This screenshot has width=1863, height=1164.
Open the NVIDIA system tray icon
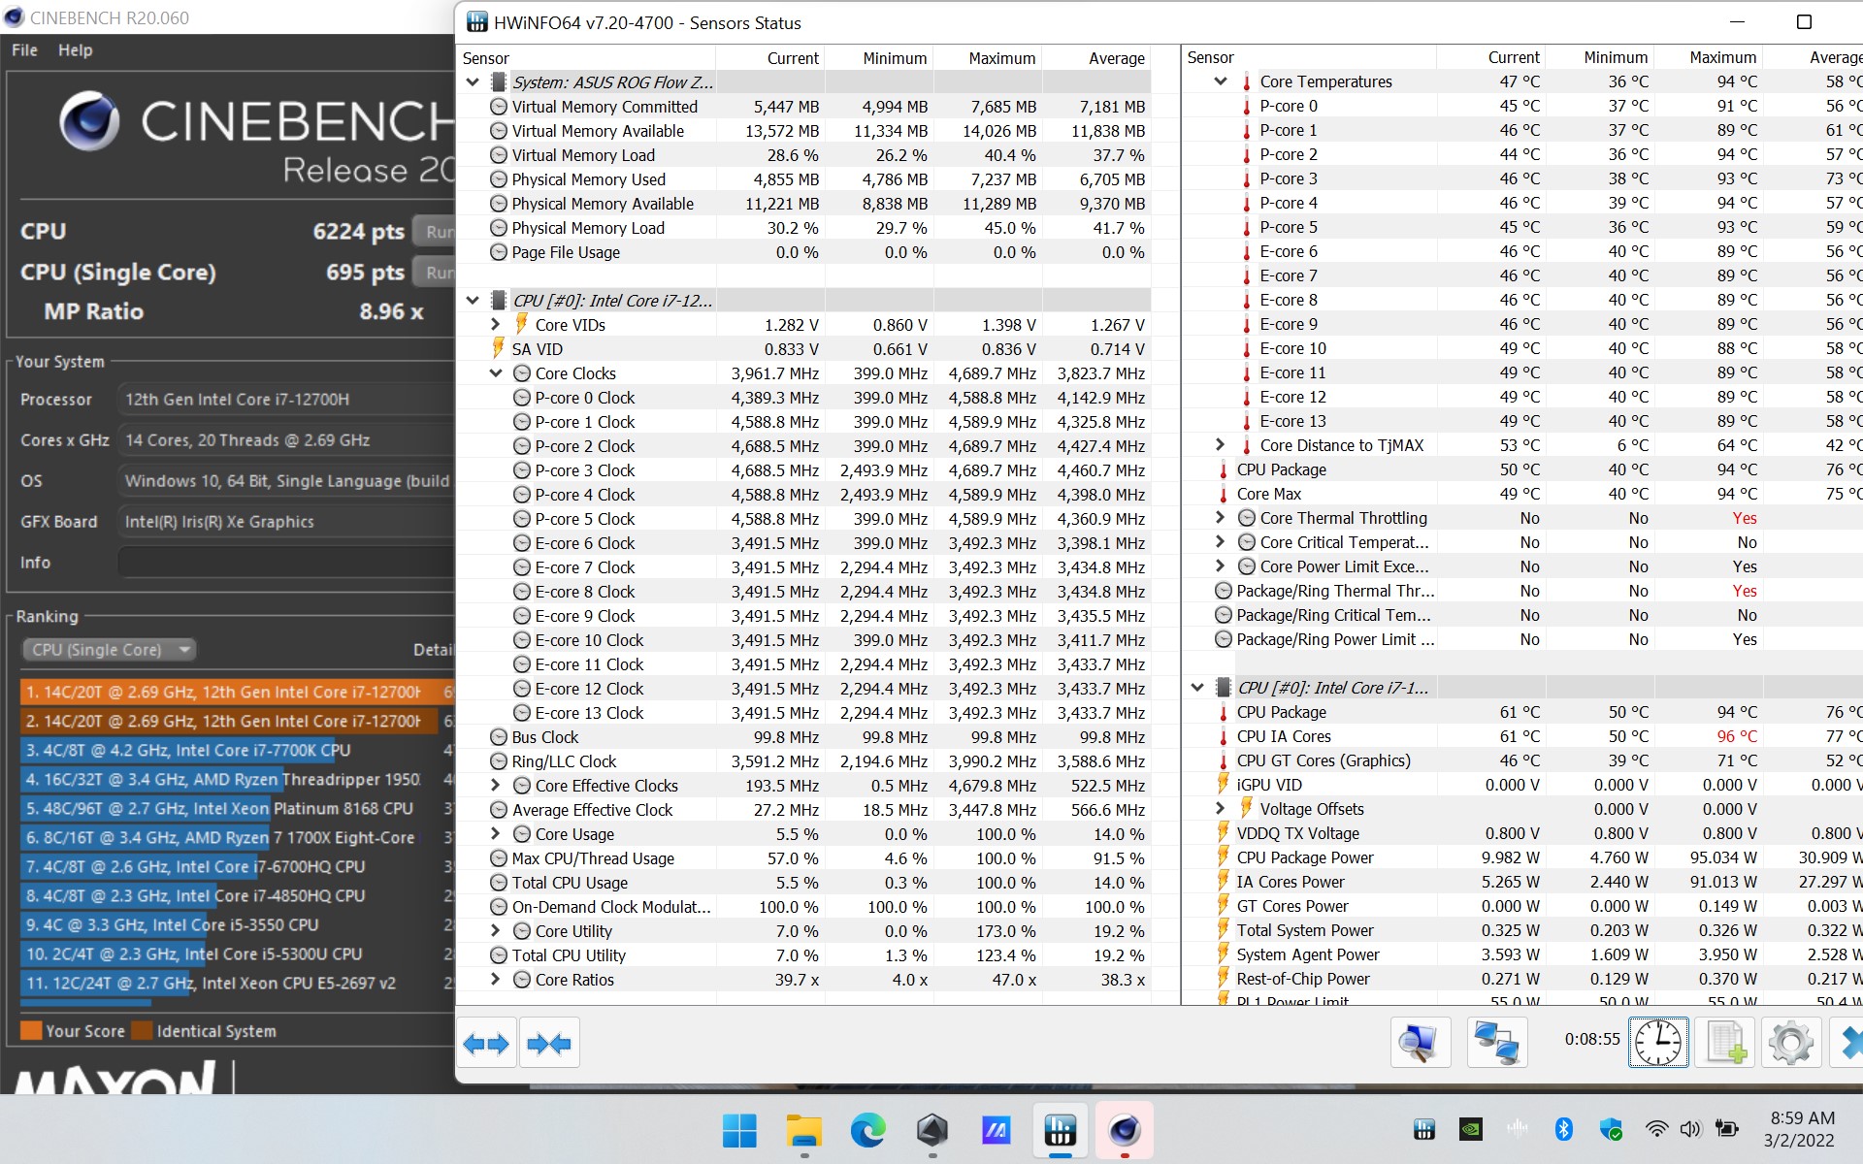click(1471, 1128)
